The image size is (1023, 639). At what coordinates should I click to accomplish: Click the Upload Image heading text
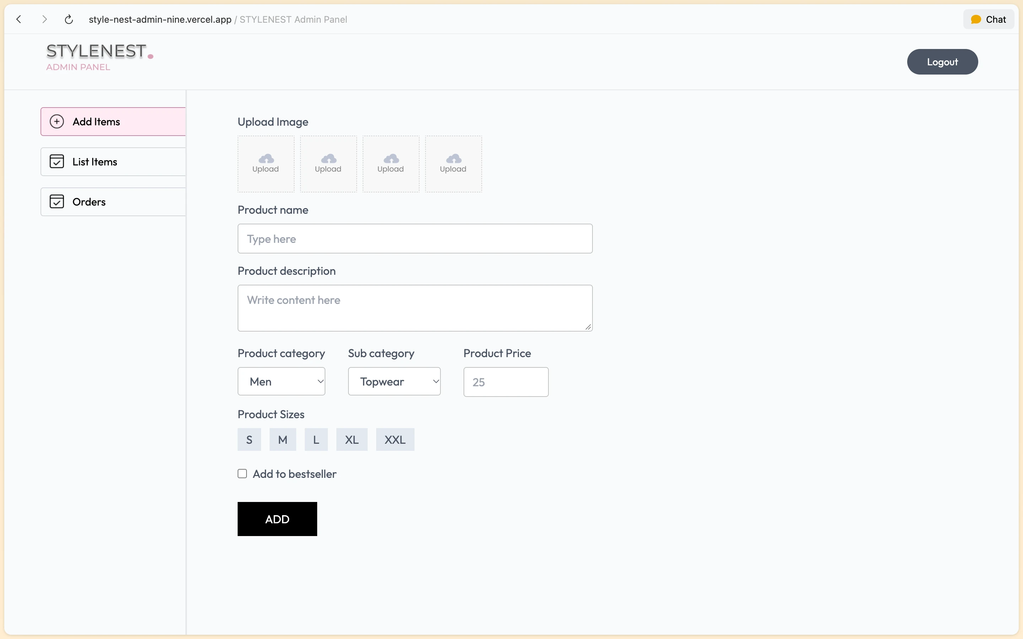tap(273, 122)
